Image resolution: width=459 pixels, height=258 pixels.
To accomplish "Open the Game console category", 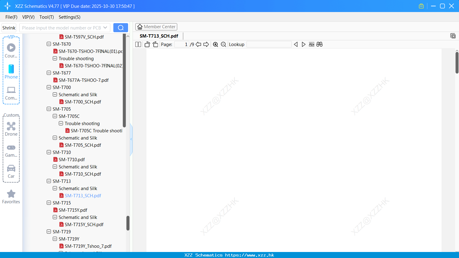I will pos(11,150).
